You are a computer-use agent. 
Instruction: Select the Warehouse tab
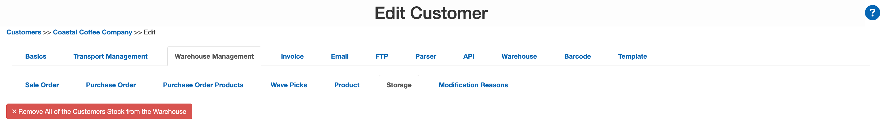click(x=519, y=56)
